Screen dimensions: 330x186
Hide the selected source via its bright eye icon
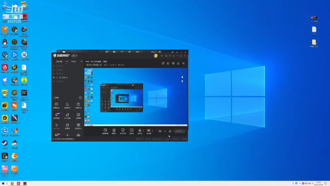(x=54, y=78)
